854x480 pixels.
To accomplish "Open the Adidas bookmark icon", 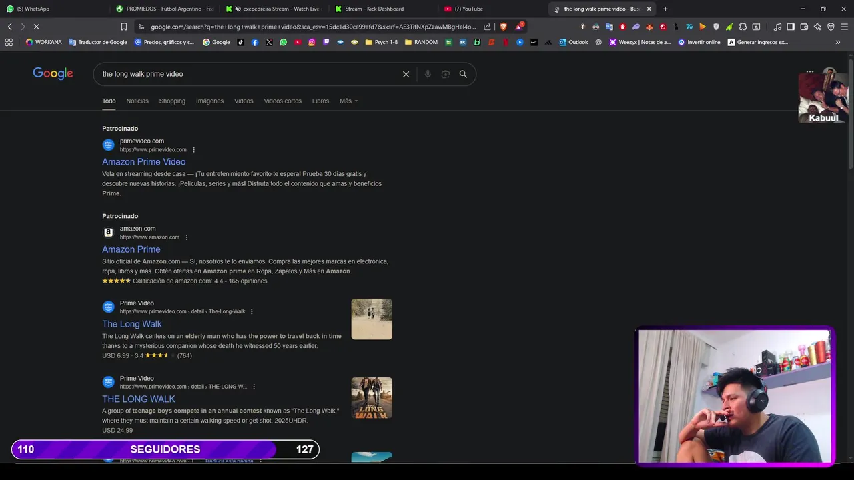I will pyautogui.click(x=548, y=42).
